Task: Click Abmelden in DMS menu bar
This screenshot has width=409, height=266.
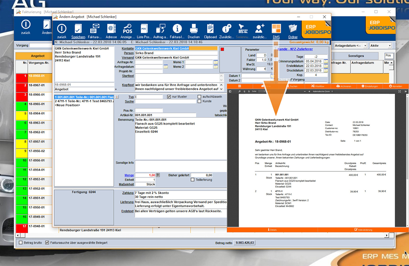Action: 395,86
